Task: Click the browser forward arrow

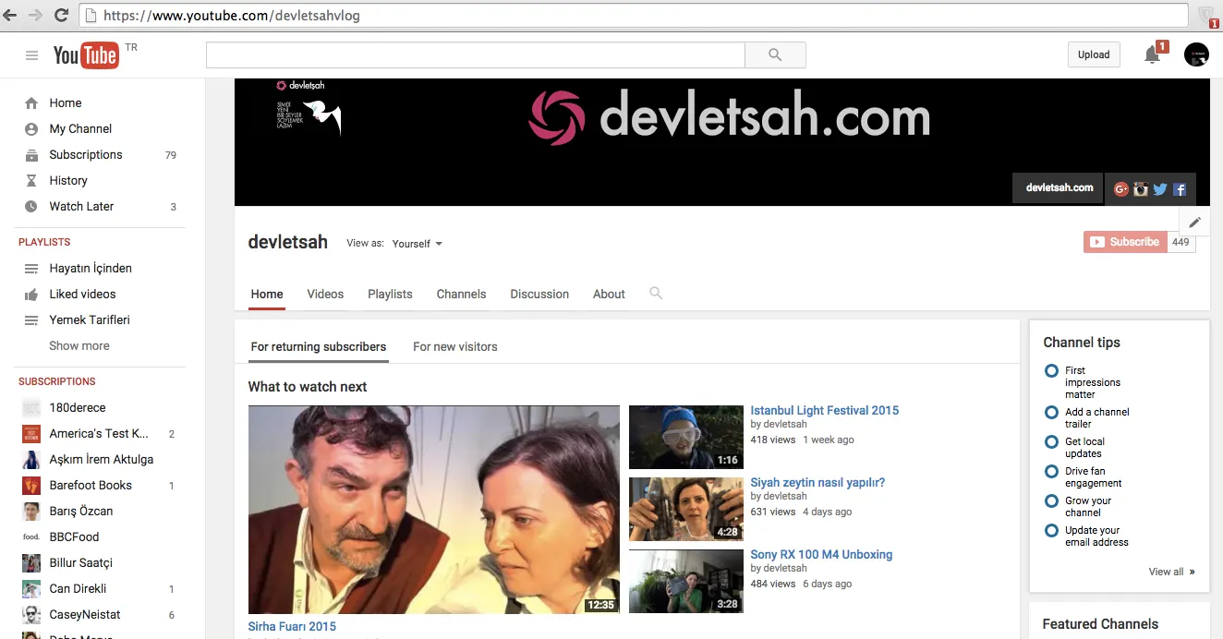Action: point(35,16)
